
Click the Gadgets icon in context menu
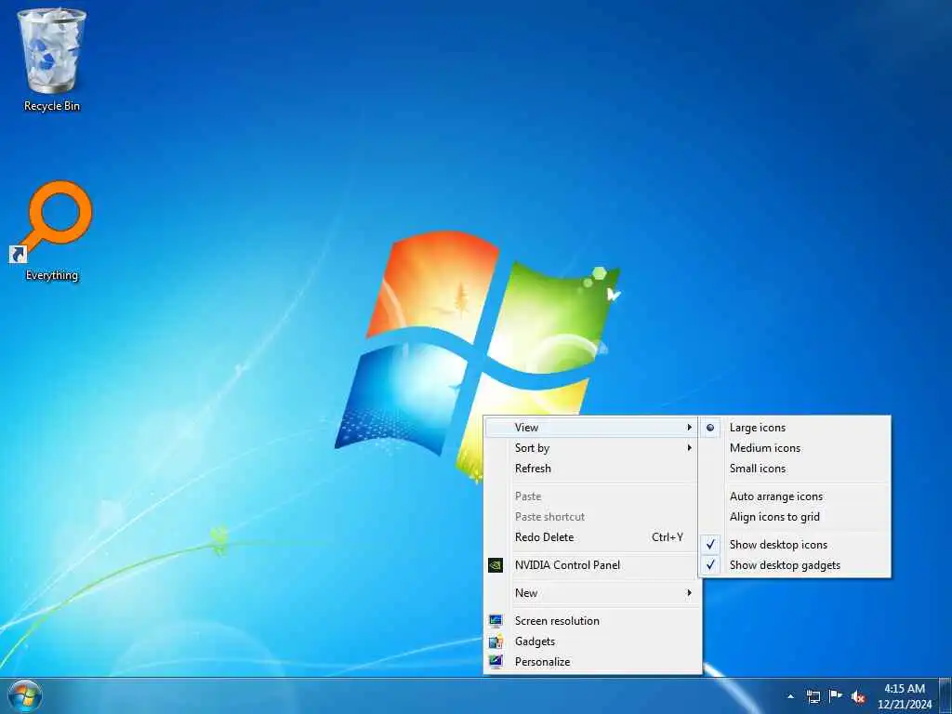coord(496,641)
